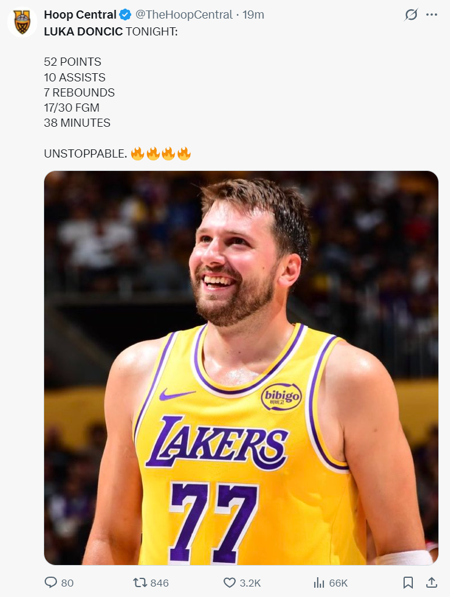Open the 19m timestamp link
450x597 pixels.
click(x=253, y=15)
